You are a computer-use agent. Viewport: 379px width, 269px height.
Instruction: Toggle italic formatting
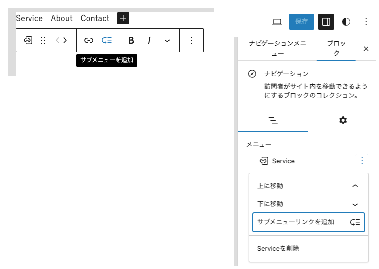149,40
